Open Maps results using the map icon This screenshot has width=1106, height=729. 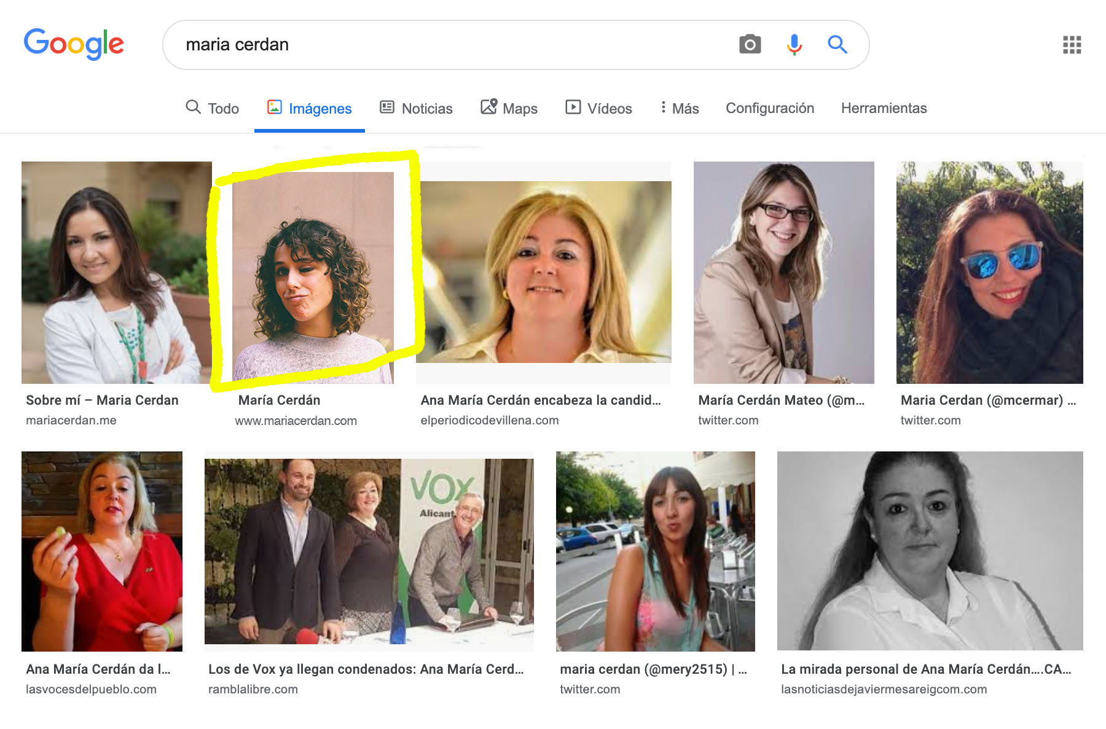tap(488, 106)
